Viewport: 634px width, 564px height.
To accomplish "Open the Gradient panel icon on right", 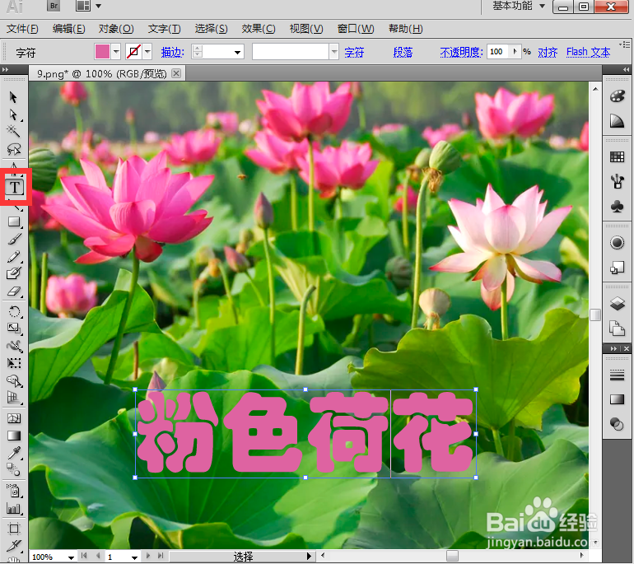I will 617,399.
